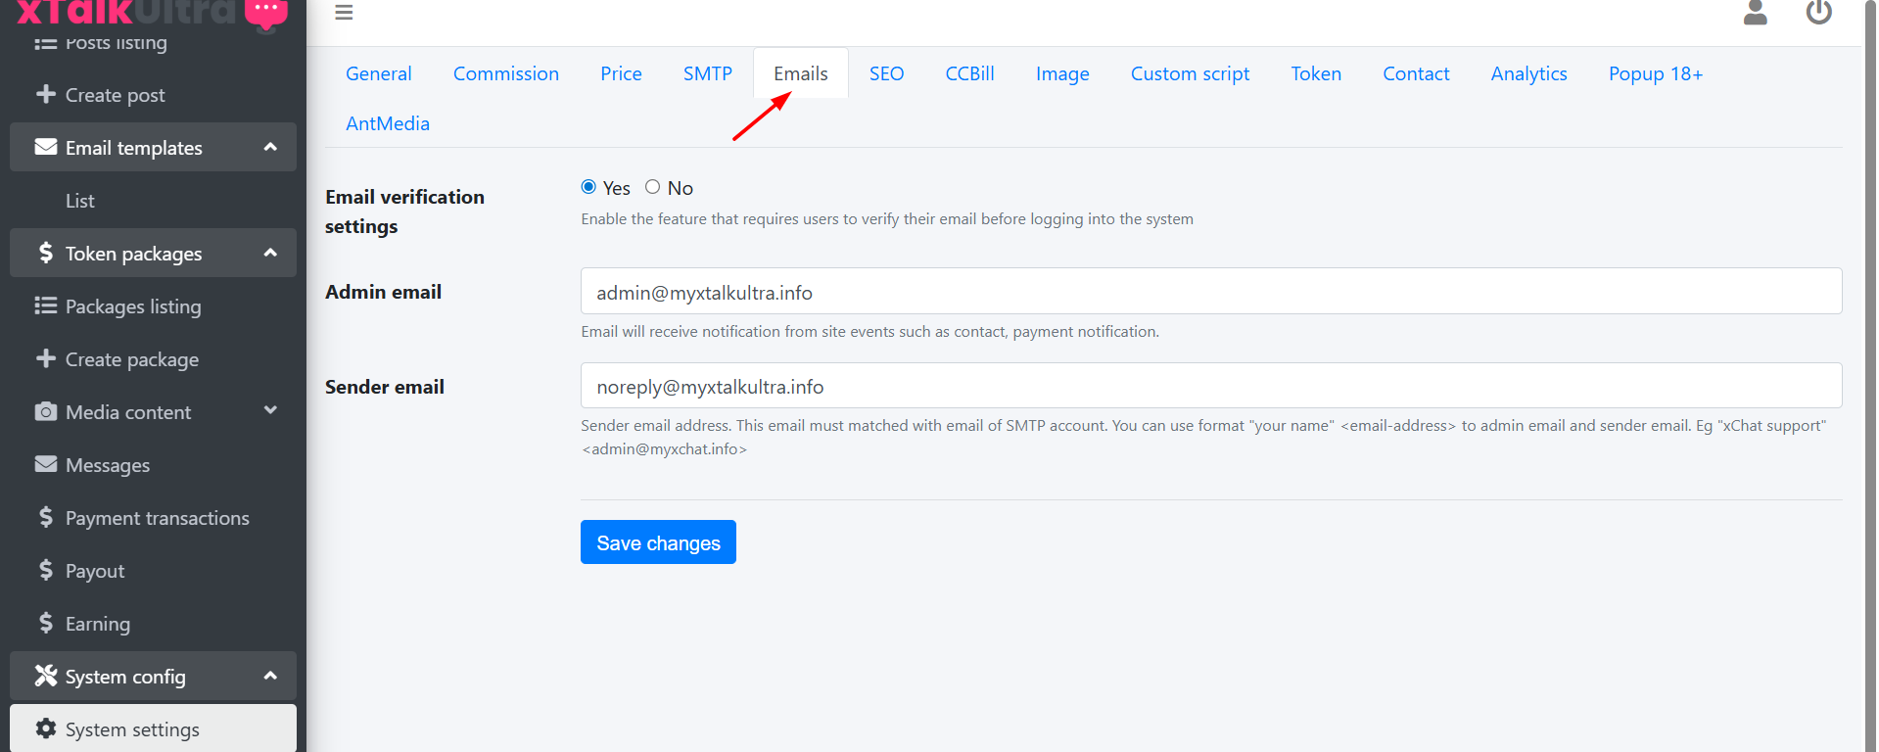Click the plus icon next to Create package
Image resolution: width=1879 pixels, height=752 pixels.
point(45,358)
